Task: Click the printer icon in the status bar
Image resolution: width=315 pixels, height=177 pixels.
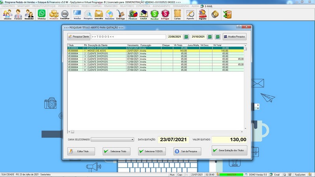Action: 284,175
